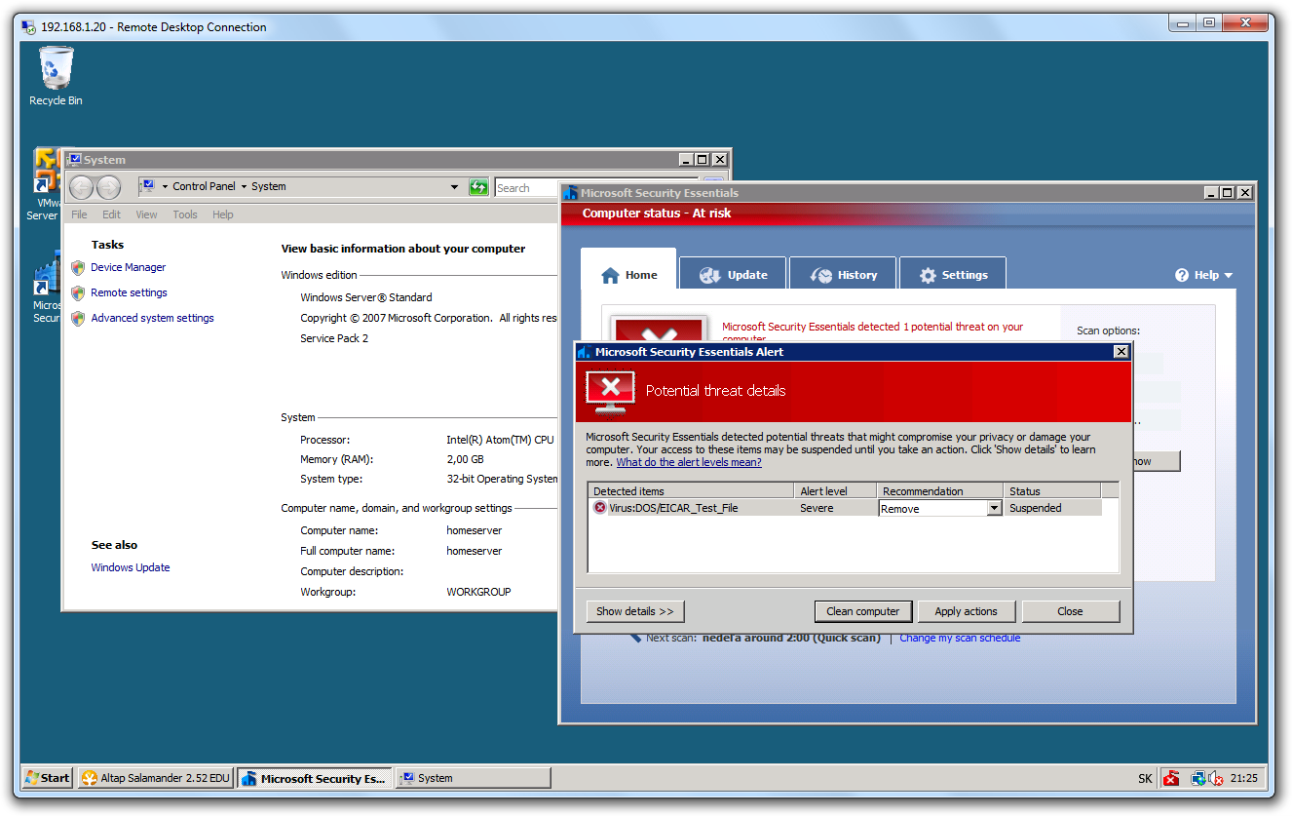
Task: Click the Back arrow in System window
Action: (x=82, y=187)
